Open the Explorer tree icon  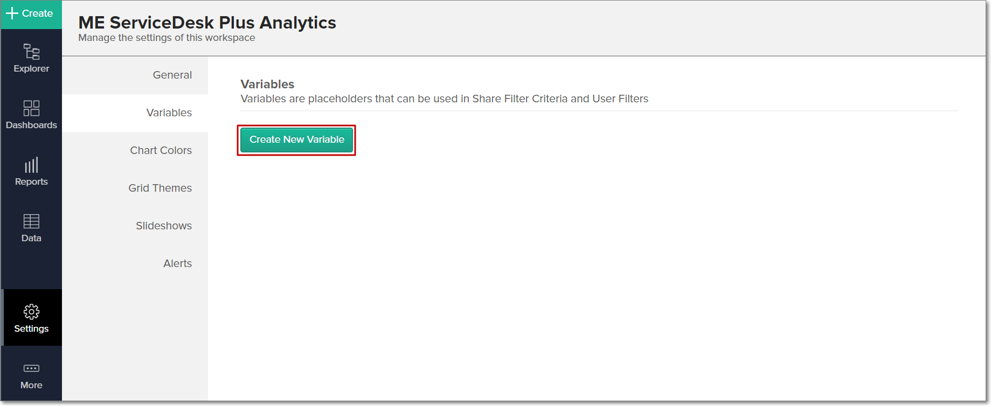[x=31, y=52]
